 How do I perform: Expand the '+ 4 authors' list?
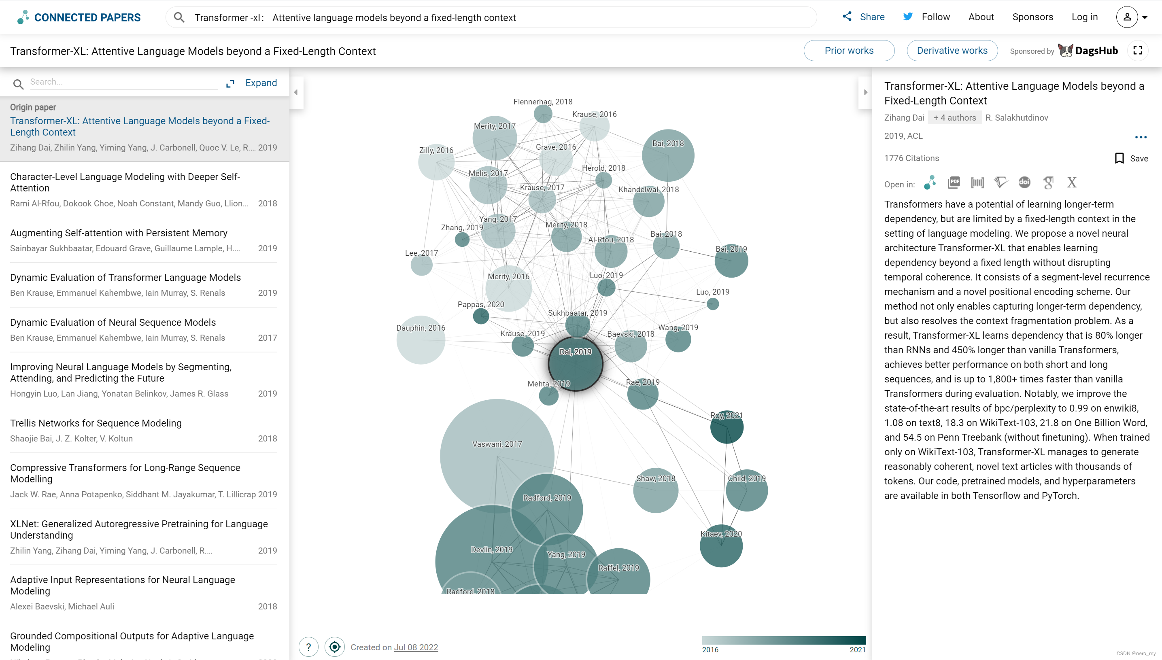(954, 117)
